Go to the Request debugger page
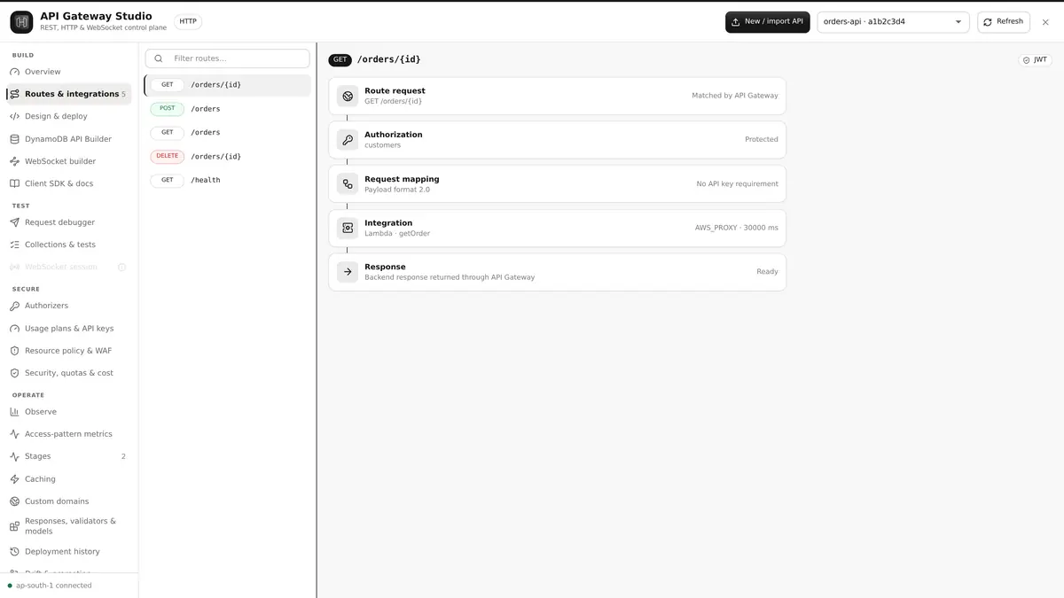 pos(69,222)
